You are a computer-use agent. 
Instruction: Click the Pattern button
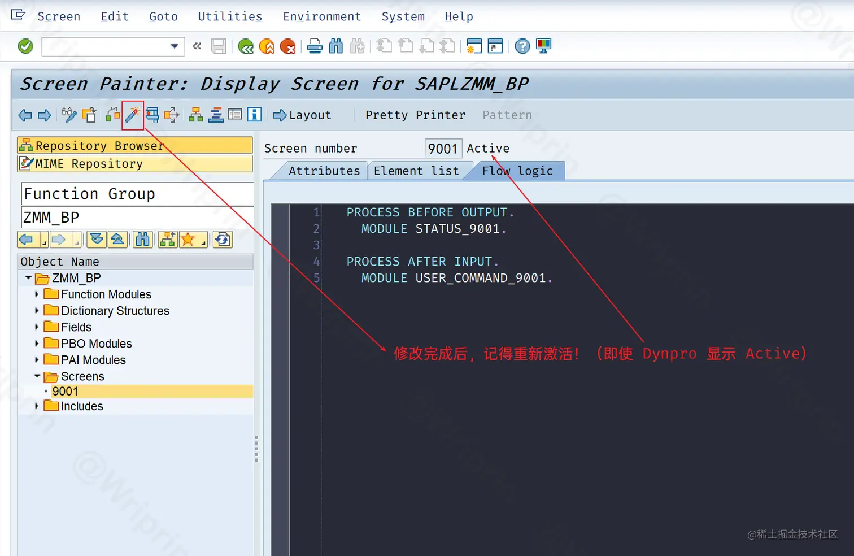[x=507, y=115]
